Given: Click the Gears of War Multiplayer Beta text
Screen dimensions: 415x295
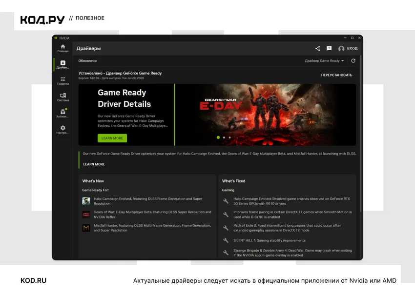Looking at the screenshot, I should [152, 215].
